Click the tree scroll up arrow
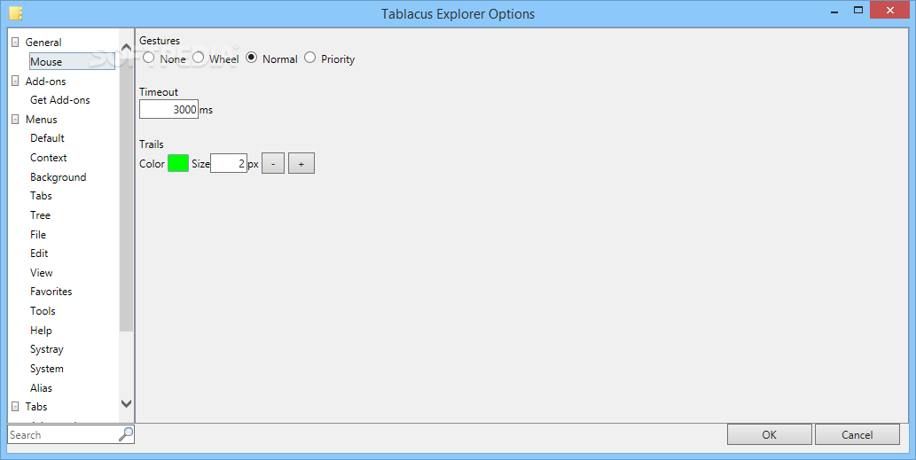916x460 pixels. pos(126,47)
